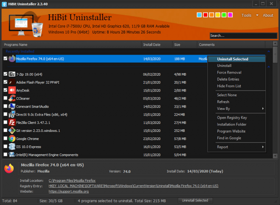The width and height of the screenshot is (280, 205).
Task: Check the IIS 10.0 Express checkbox
Action: [5, 146]
